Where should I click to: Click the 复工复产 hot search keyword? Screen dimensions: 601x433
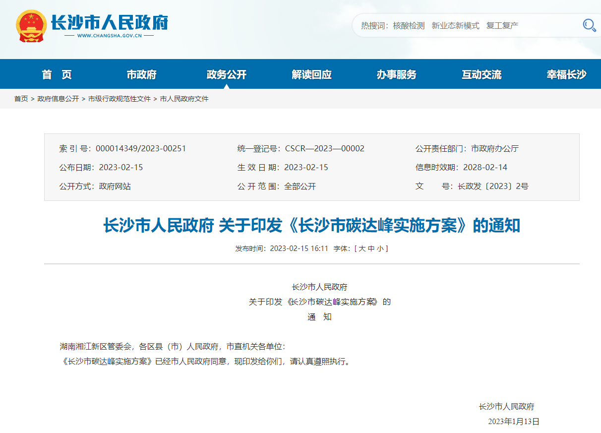pos(503,25)
